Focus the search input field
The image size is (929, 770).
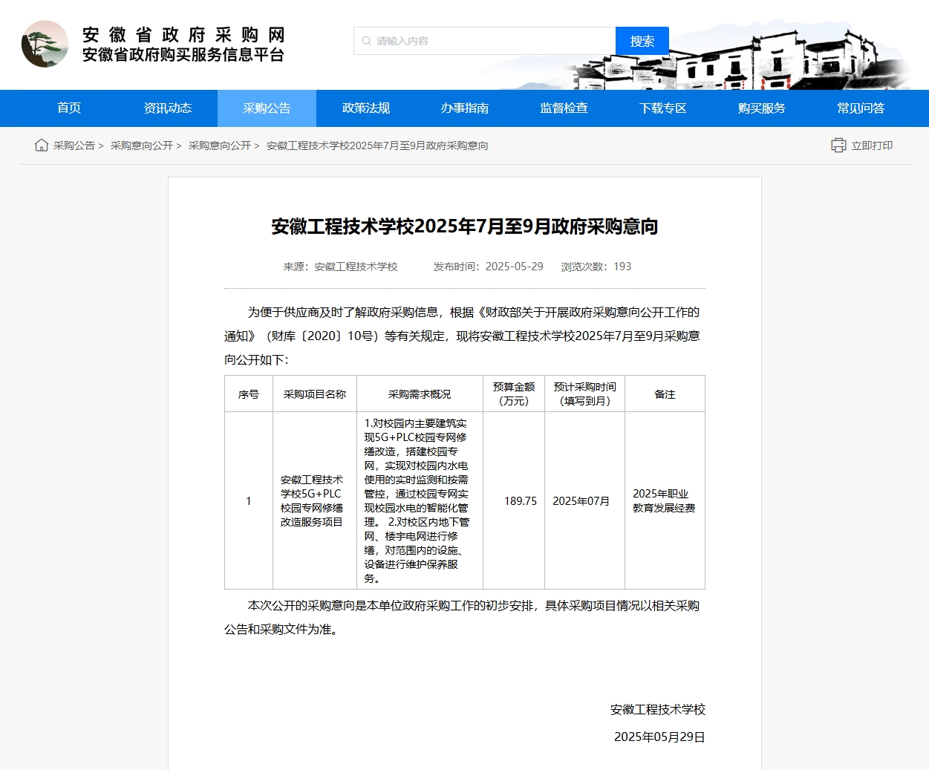[x=485, y=41]
